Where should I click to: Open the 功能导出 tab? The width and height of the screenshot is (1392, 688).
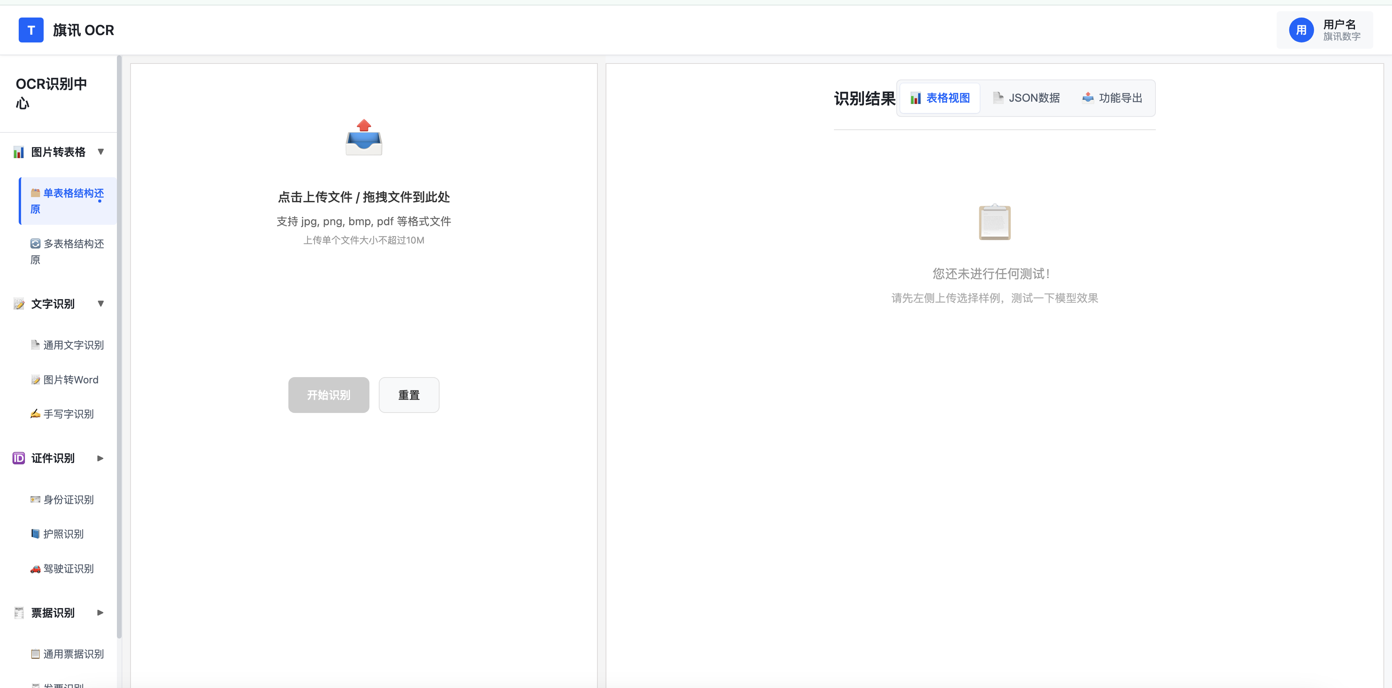(1112, 98)
